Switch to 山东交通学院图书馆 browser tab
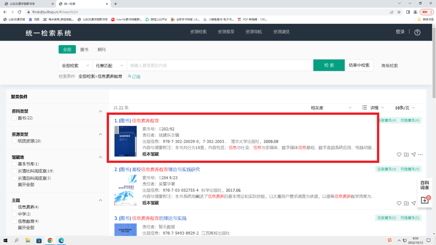This screenshot has width=436, height=245. pos(28,4)
